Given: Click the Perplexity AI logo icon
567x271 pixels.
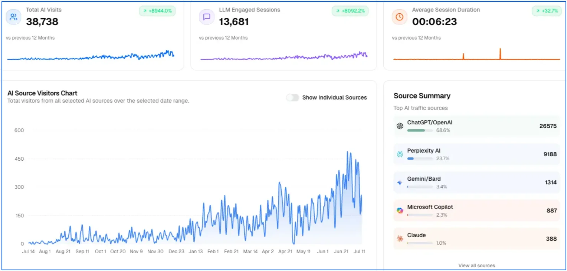Looking at the screenshot, I should coord(400,154).
